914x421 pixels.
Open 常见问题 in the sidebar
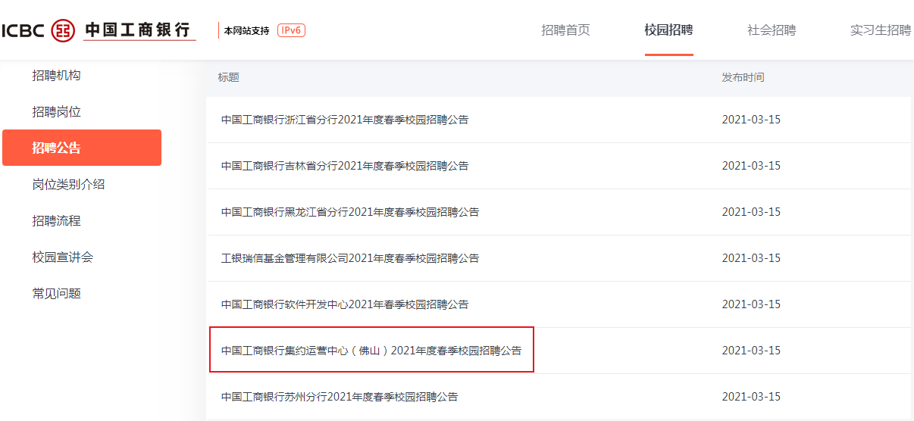coord(56,294)
